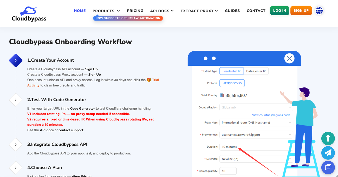Open the Proxy format dropdown
Screen dimensions: 338x177
coord(256,135)
